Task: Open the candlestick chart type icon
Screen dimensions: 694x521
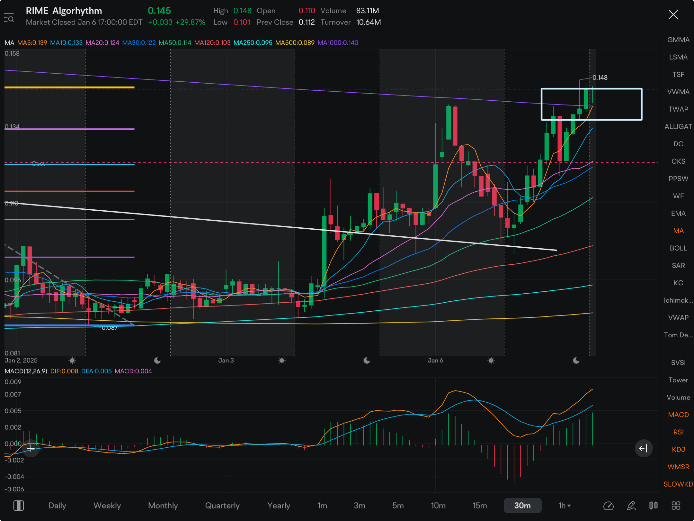Action: coord(653,506)
